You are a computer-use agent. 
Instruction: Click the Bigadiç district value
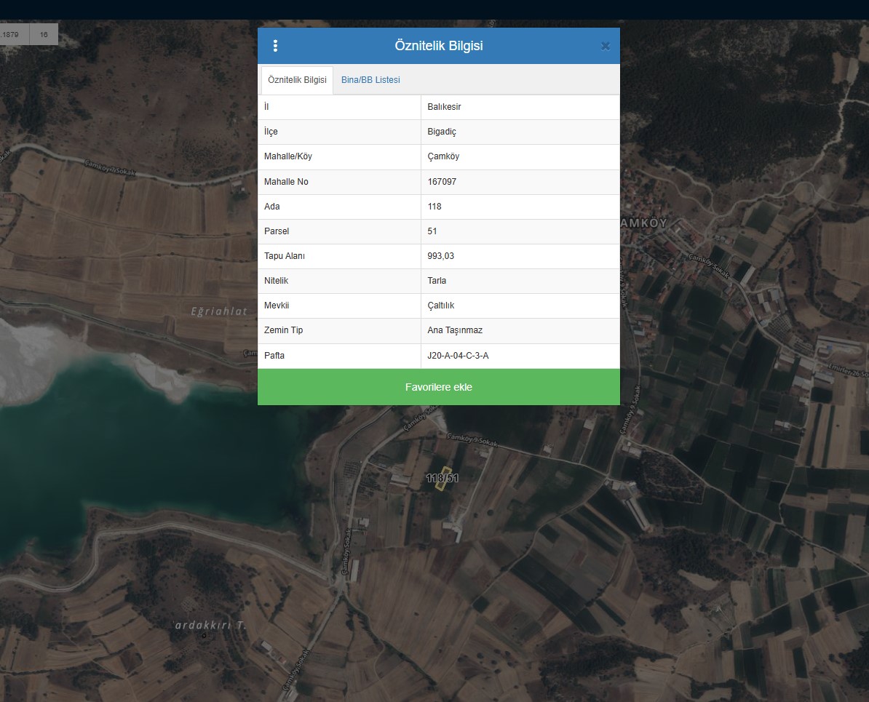pyautogui.click(x=442, y=132)
